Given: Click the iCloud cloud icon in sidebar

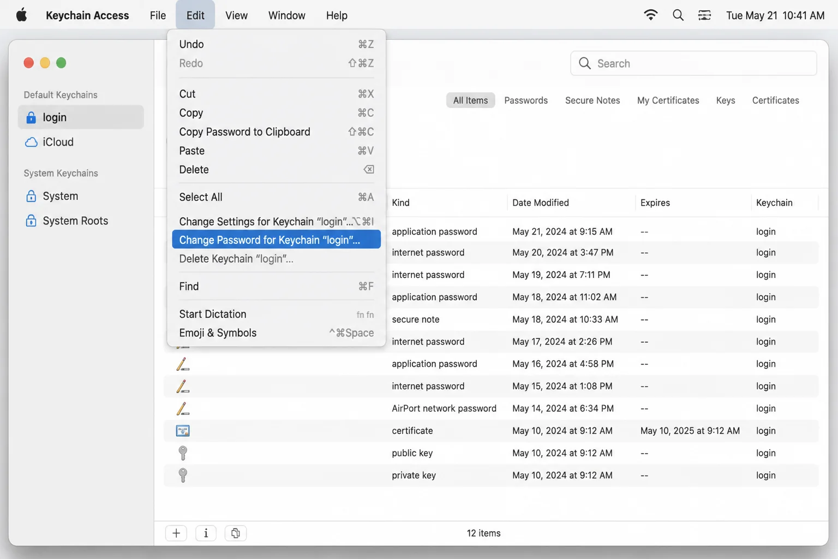Looking at the screenshot, I should (31, 142).
